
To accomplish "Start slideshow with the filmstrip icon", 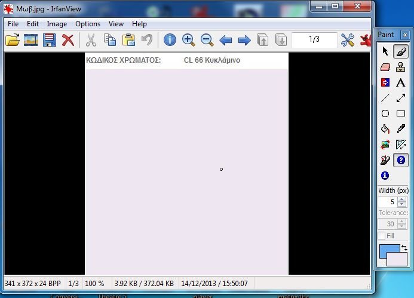I will point(30,40).
